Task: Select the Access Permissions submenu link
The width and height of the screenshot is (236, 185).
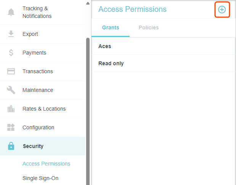Action: [x=47, y=164]
